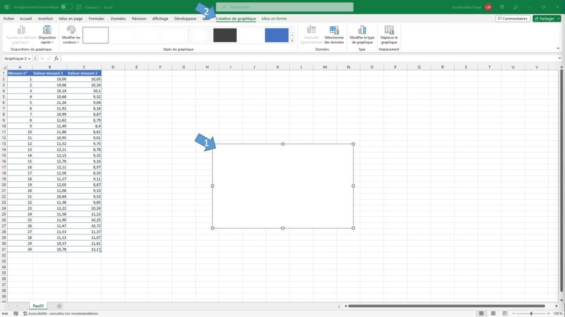
Task: Open the Formules tab
Action: click(x=97, y=18)
